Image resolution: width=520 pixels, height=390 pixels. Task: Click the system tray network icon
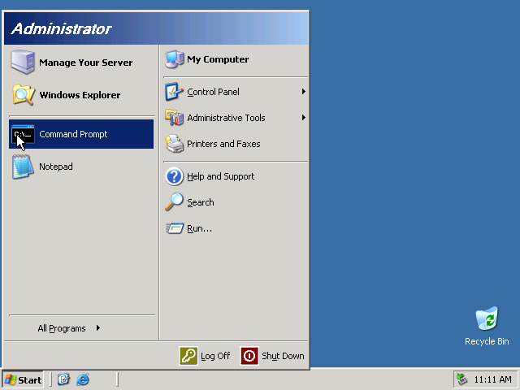[461, 379]
